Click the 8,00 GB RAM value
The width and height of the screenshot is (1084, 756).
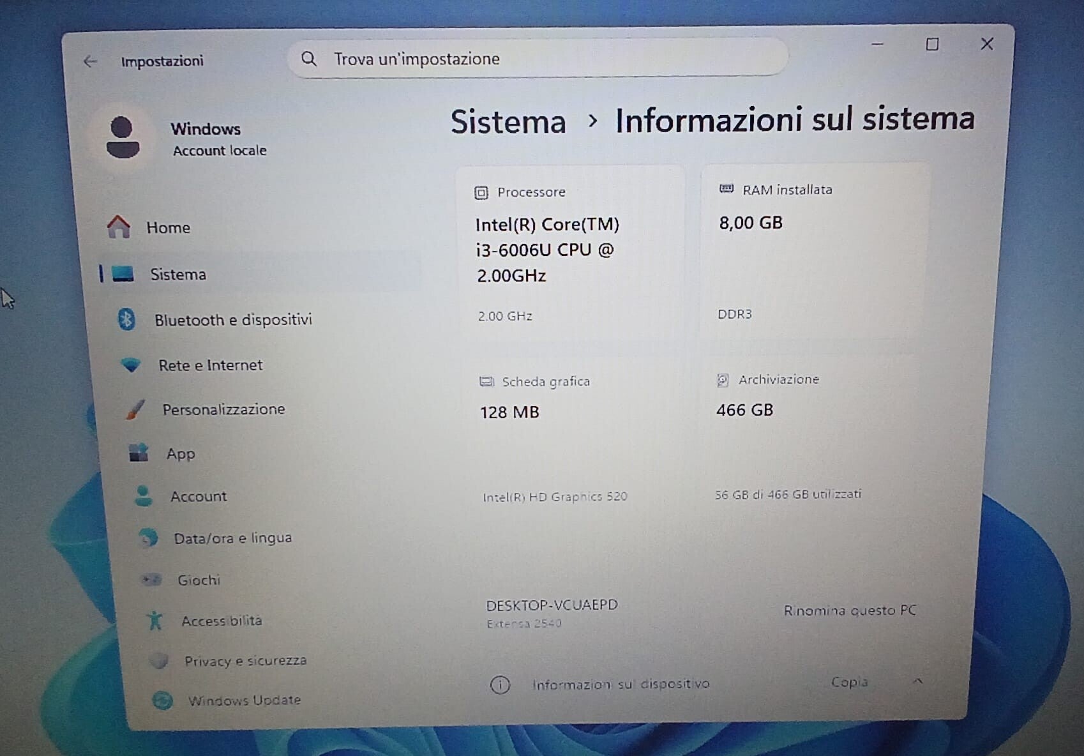pos(751,223)
